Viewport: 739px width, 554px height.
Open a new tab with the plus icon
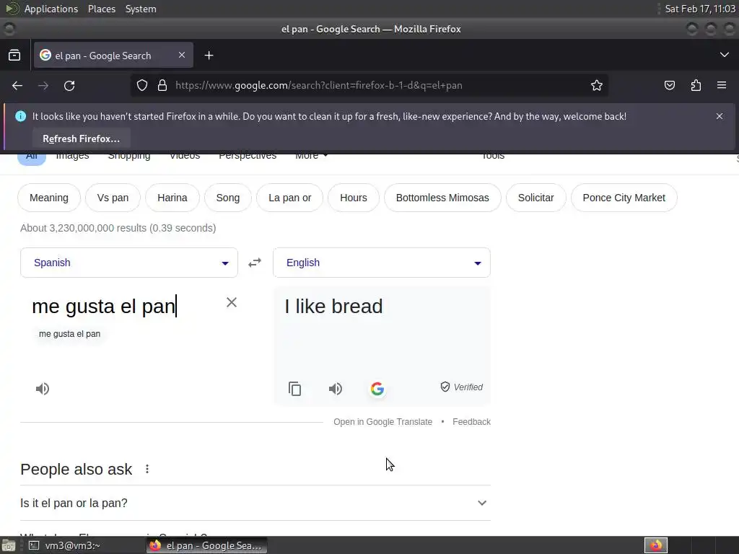click(x=209, y=56)
